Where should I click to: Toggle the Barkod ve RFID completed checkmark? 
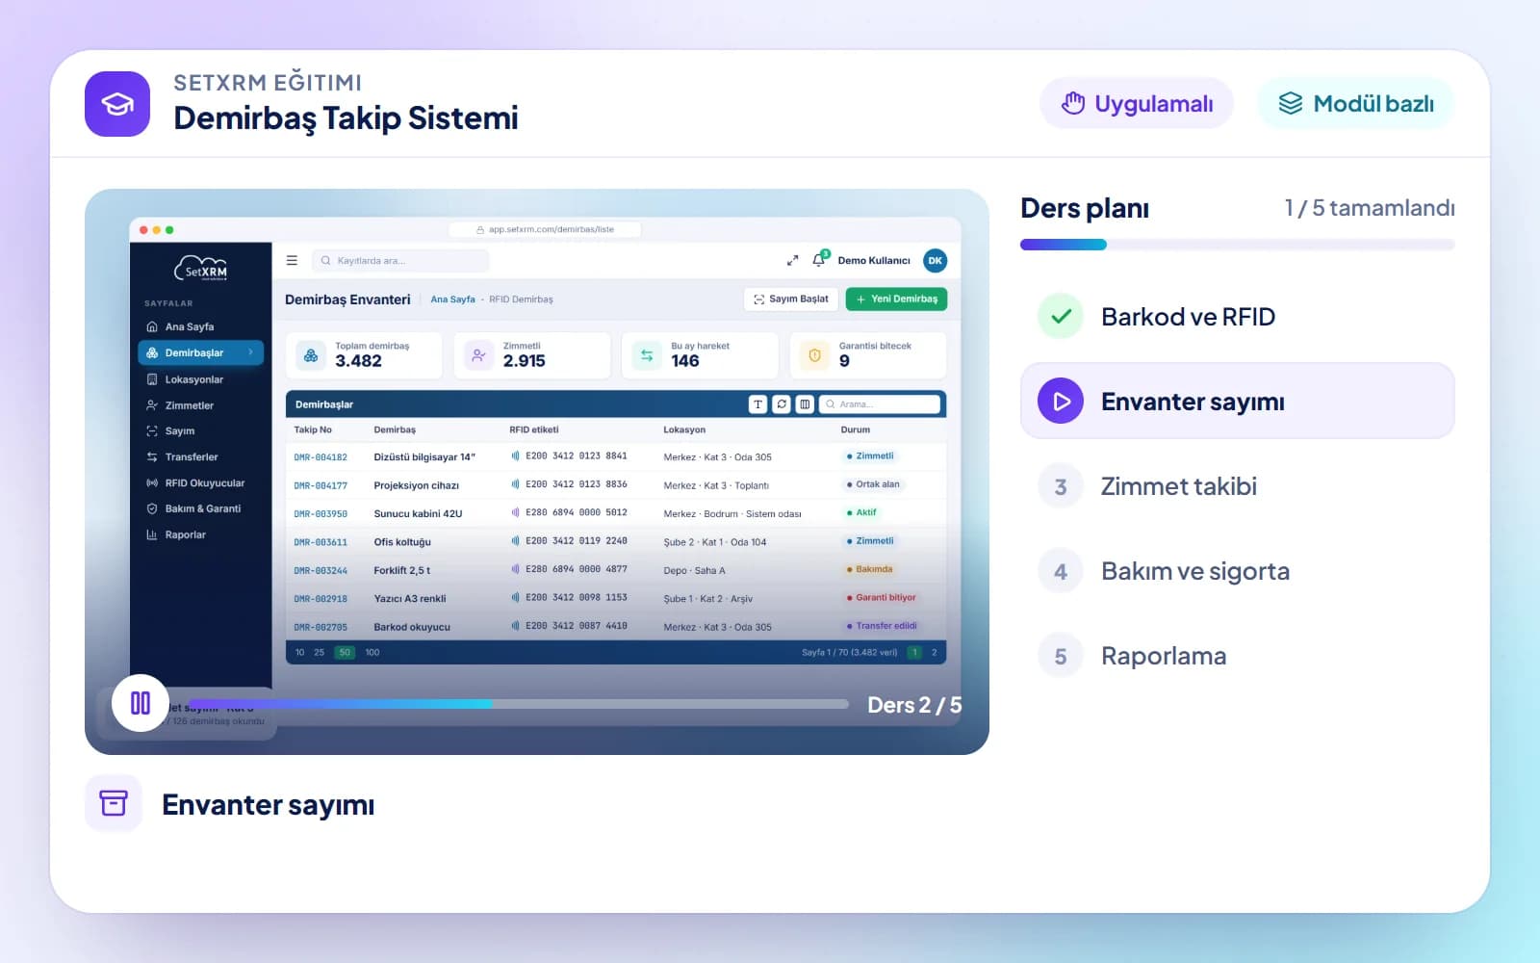pos(1061,316)
